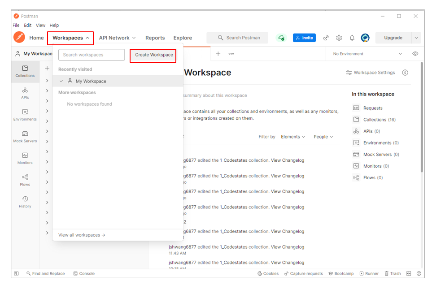Open Find and Replace

tap(45, 273)
